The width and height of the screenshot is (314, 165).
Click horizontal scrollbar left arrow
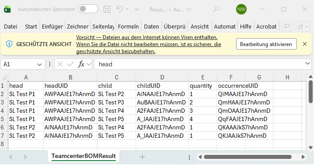point(200,157)
